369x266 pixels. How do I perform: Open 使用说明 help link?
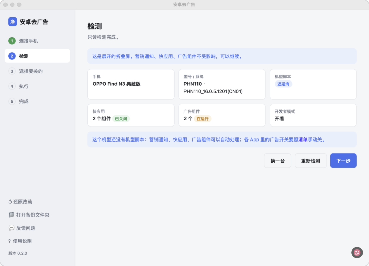click(20, 241)
